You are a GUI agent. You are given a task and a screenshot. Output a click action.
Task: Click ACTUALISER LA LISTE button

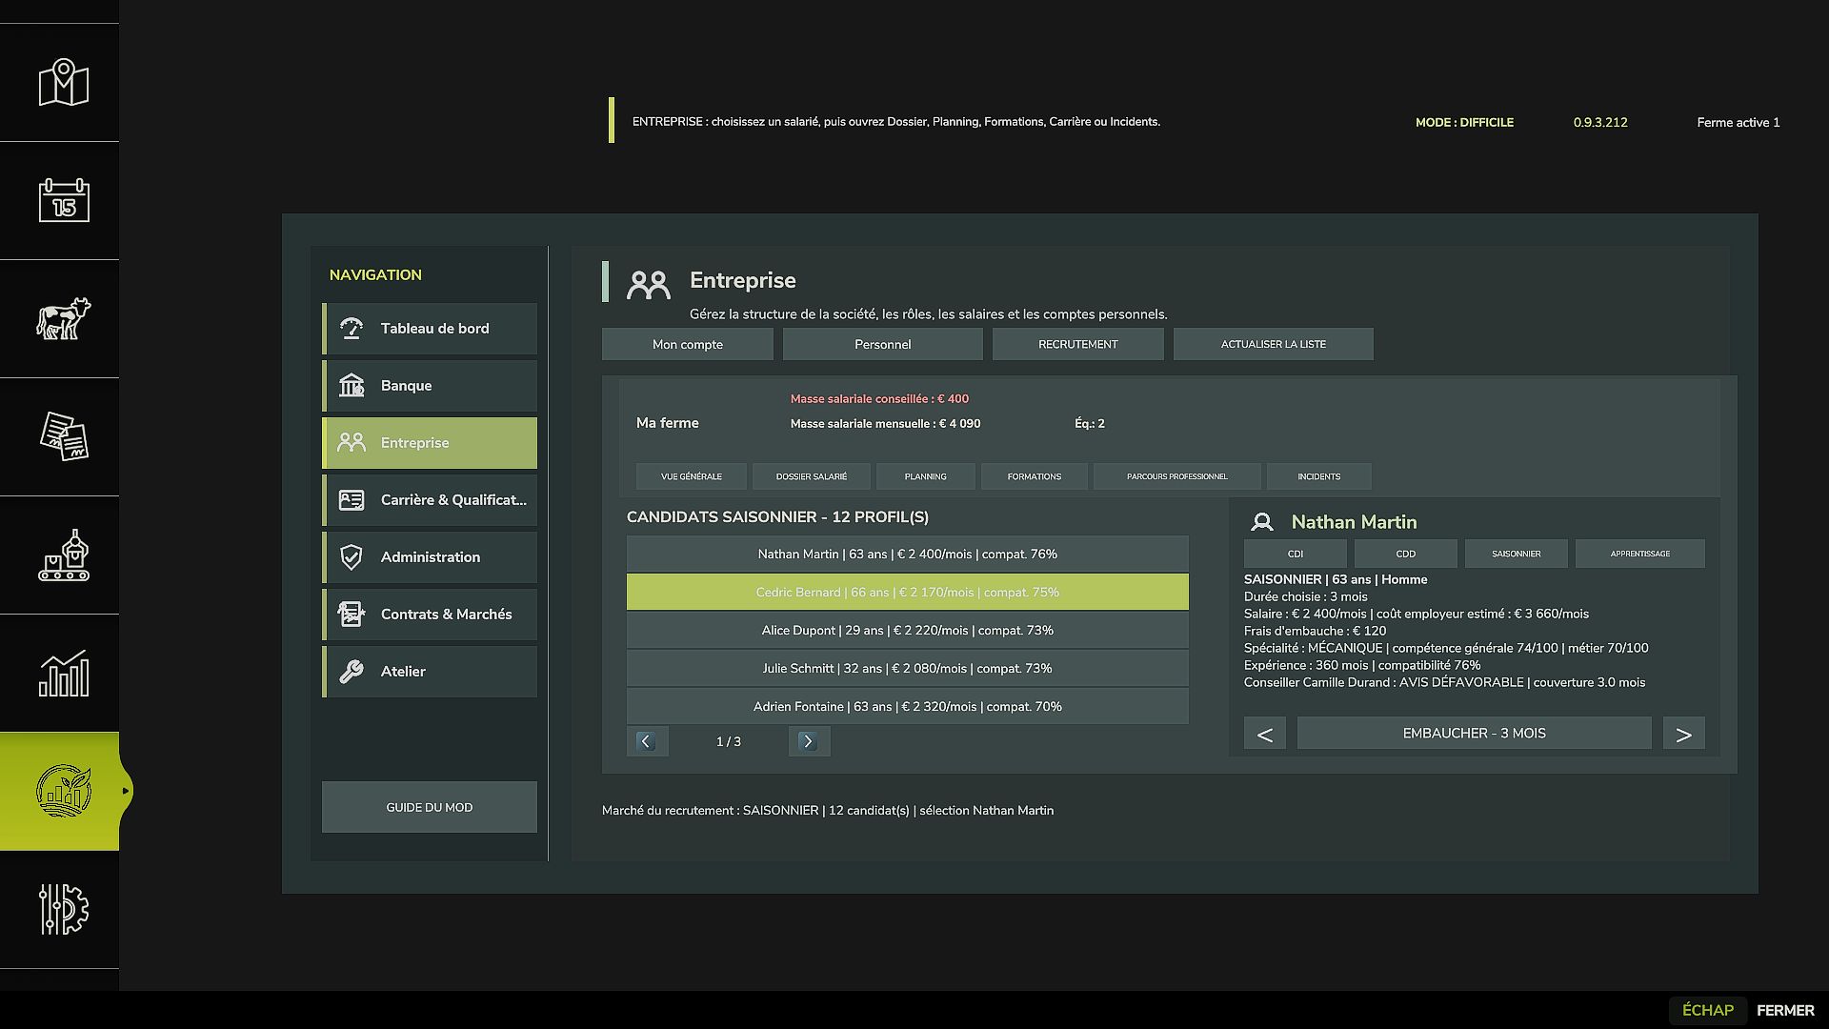[x=1274, y=344]
